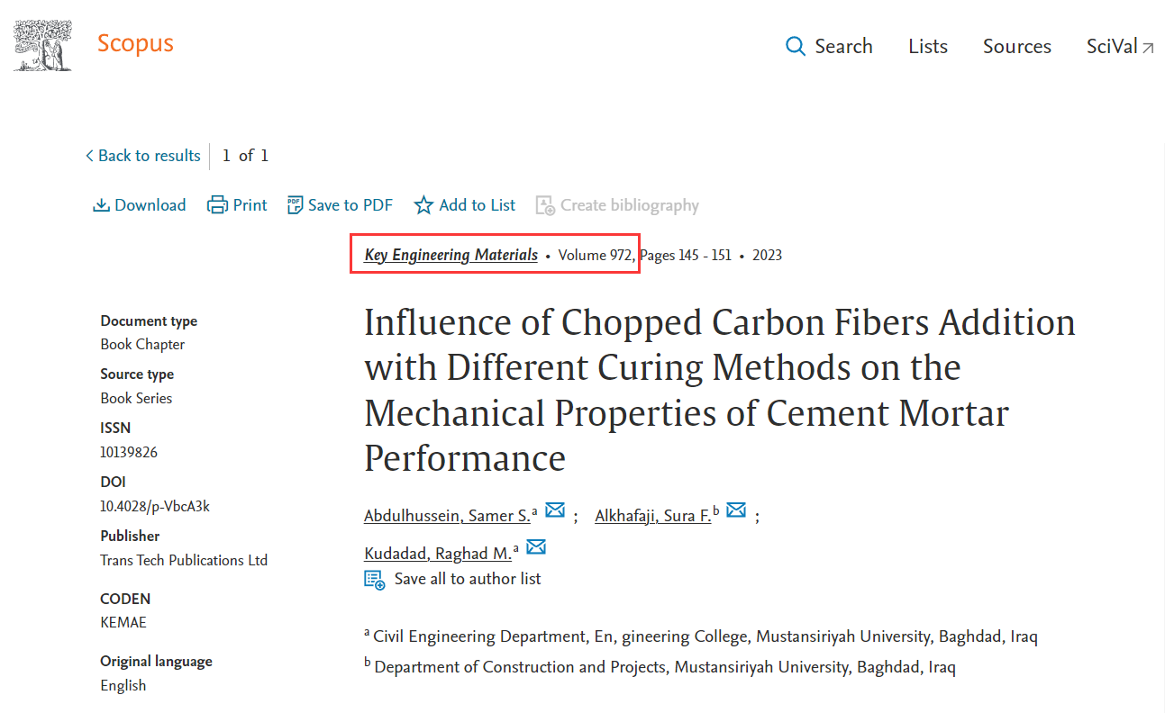Click the Elsevier tree logo
This screenshot has height=713, width=1165.
tap(42, 44)
